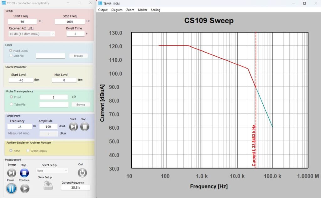Click the Limit File path field
Image resolution: width=321 pixels, height=198 pixels.
tap(50, 56)
